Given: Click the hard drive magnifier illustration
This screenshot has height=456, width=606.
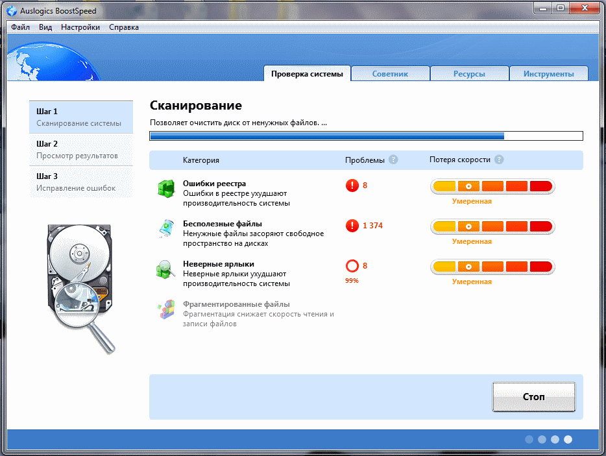Looking at the screenshot, I should click(x=80, y=289).
